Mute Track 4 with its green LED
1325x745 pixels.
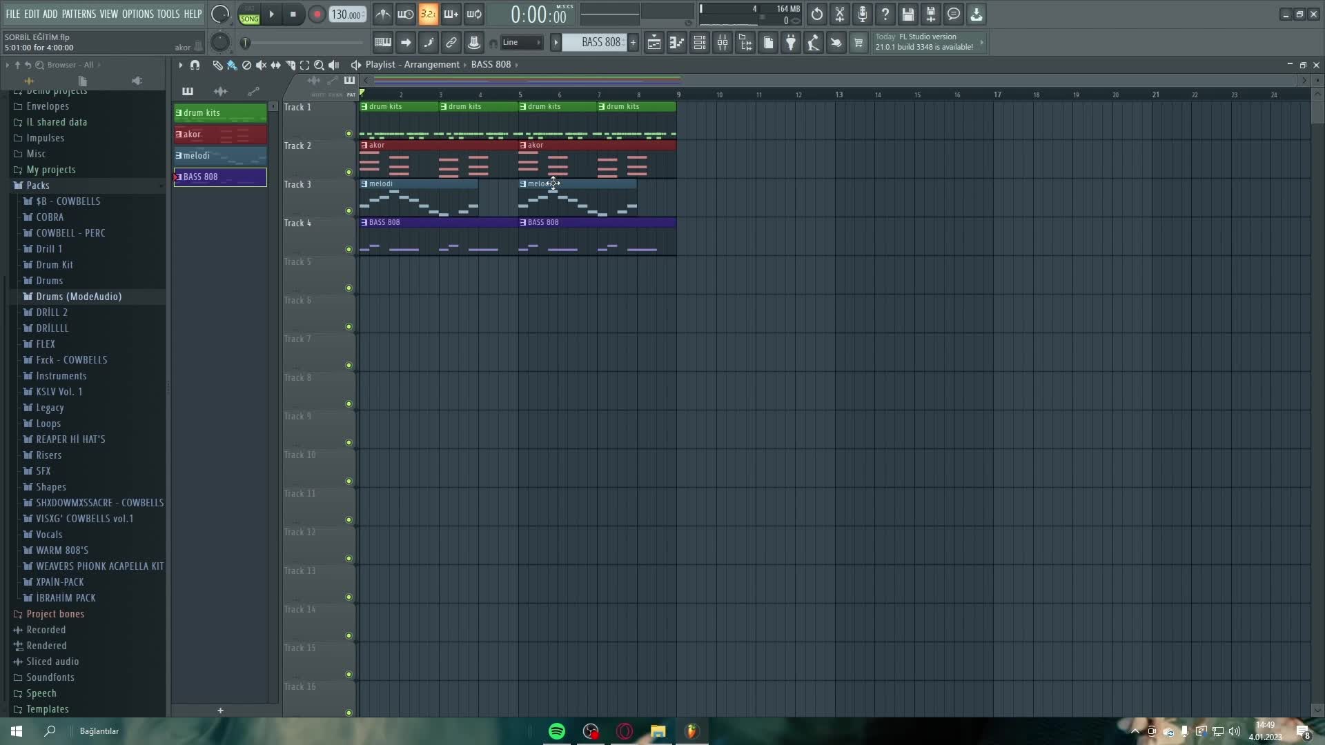(x=349, y=250)
